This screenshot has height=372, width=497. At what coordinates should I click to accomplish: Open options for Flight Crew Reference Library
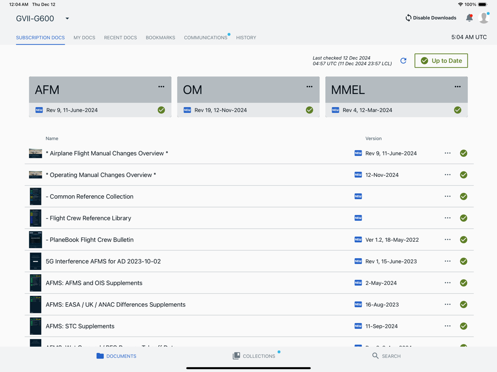(x=447, y=218)
